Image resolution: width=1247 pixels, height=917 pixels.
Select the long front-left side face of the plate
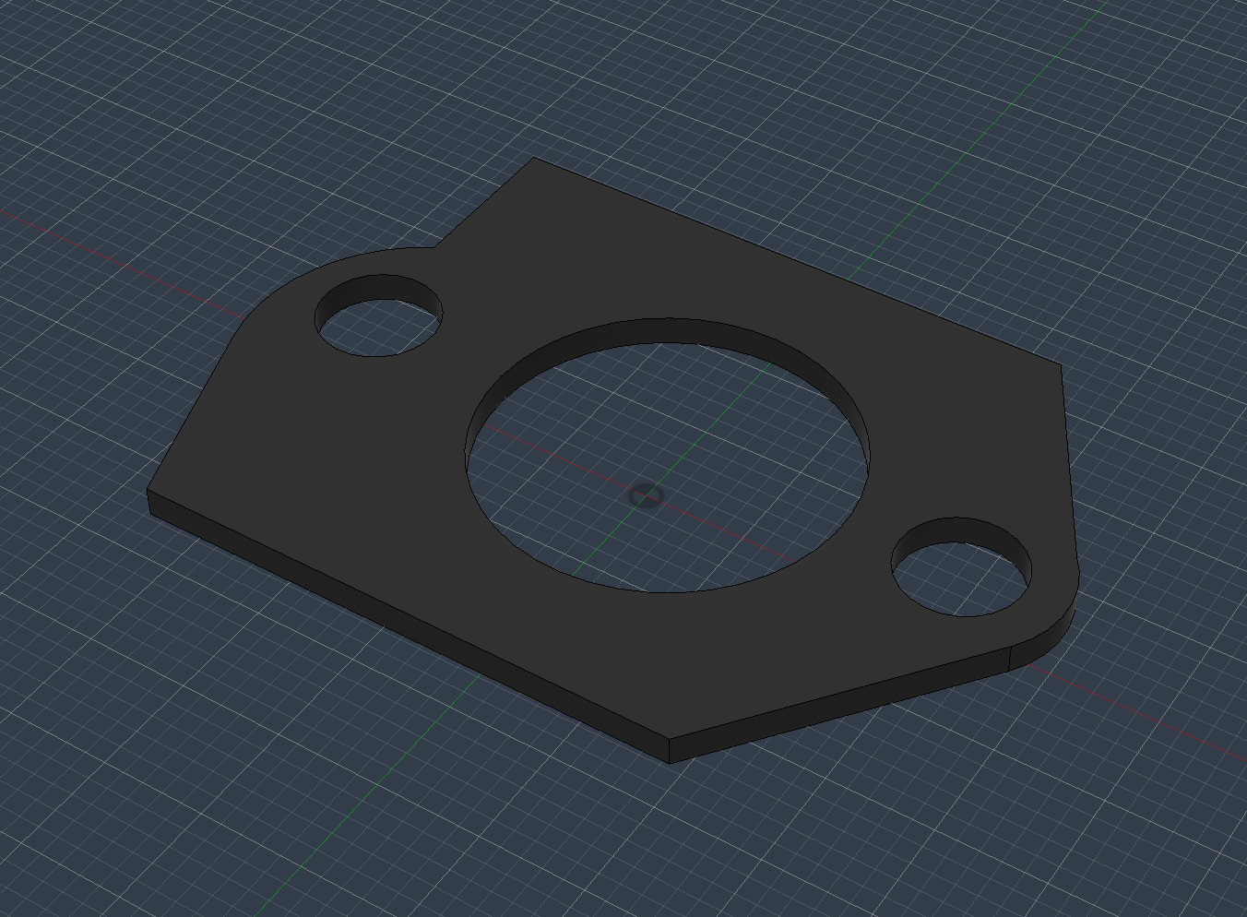pos(406,627)
